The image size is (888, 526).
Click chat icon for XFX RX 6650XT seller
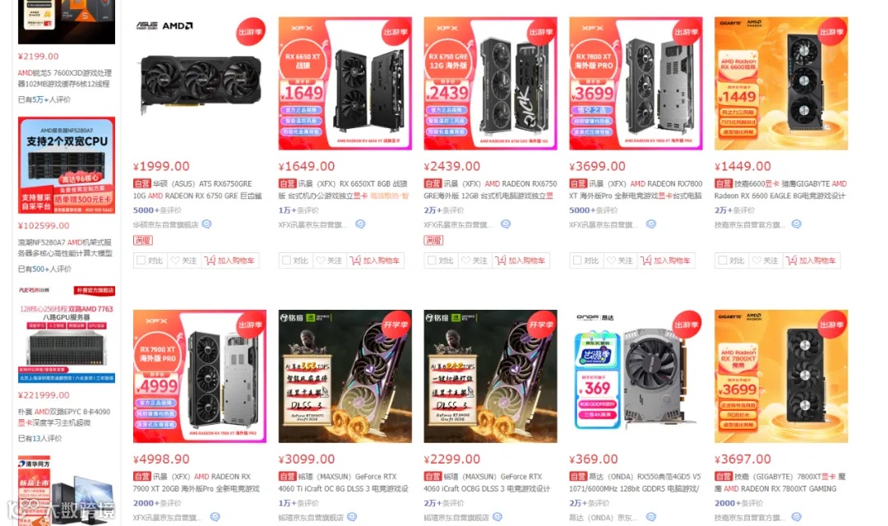(x=360, y=224)
